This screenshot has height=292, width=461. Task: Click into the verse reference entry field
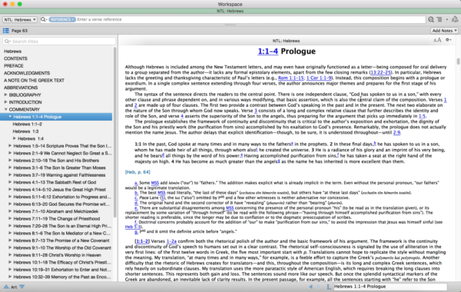point(250,19)
